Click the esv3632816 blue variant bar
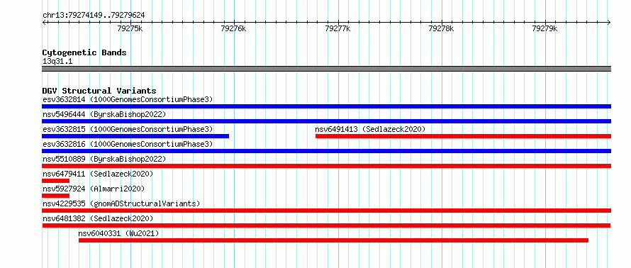 coord(326,151)
